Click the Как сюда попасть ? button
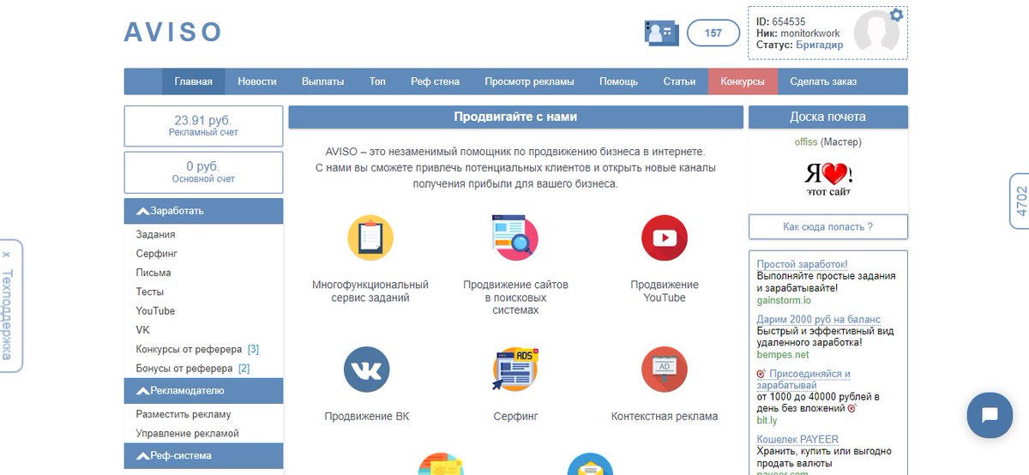The height and width of the screenshot is (475, 1029). tap(828, 226)
